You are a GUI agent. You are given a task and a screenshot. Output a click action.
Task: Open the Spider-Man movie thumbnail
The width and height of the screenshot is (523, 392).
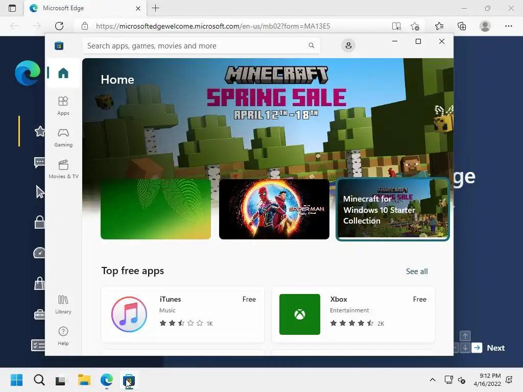point(274,209)
